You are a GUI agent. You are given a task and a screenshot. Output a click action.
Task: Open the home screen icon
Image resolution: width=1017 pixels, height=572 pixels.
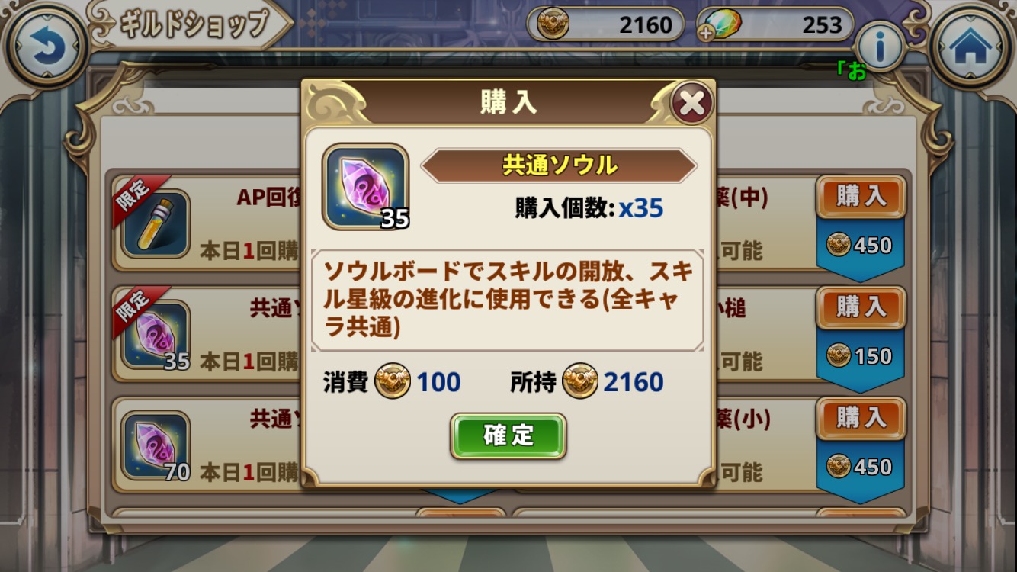pyautogui.click(x=970, y=46)
